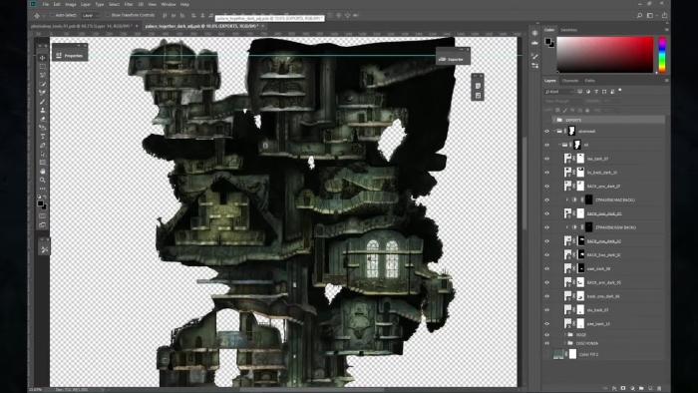Hide the topmost visible masked group eye
Image resolution: width=698 pixels, height=393 pixels.
[546, 132]
